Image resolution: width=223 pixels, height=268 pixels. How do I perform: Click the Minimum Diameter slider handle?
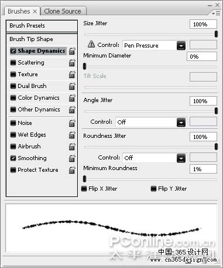click(84, 66)
